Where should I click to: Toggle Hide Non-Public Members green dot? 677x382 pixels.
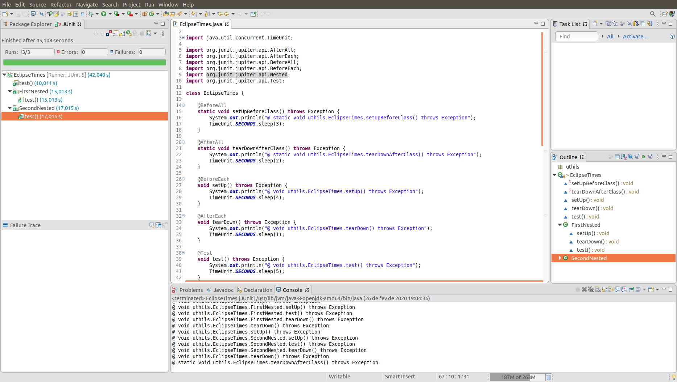643,157
